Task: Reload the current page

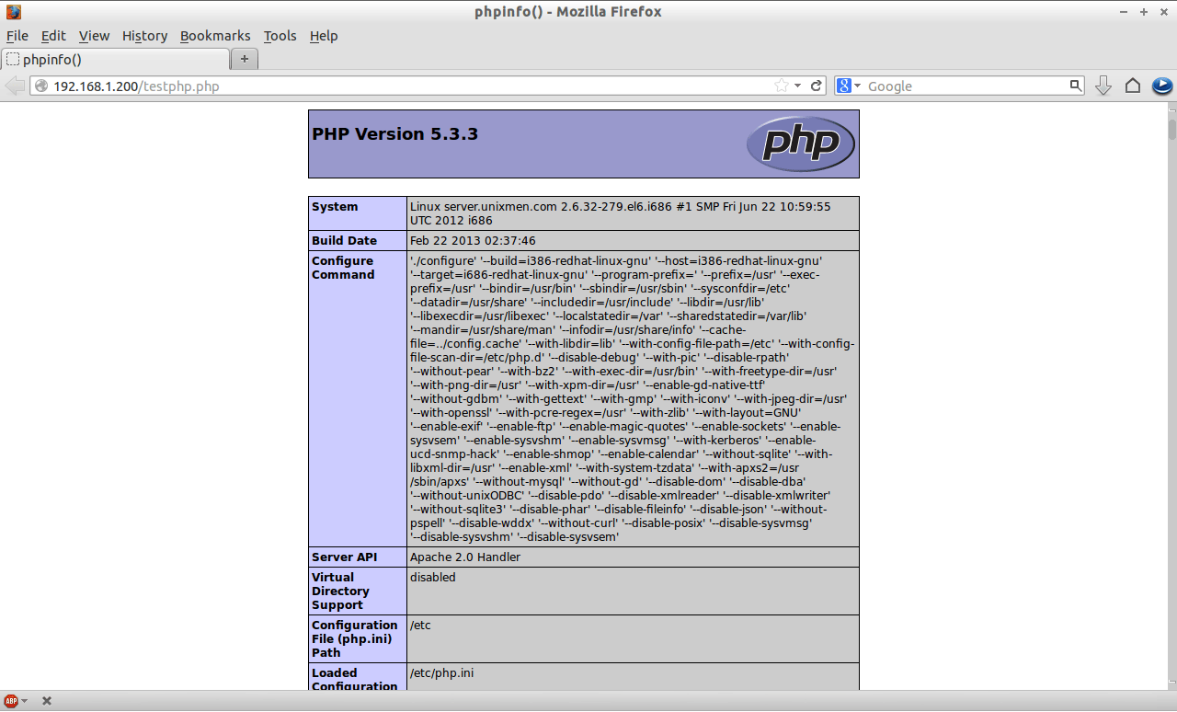Action: tap(816, 86)
